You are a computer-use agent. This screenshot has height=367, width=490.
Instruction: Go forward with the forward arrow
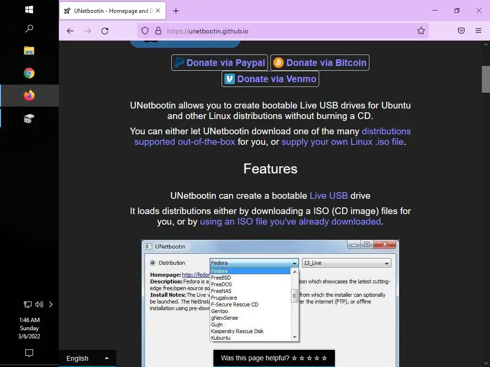coord(88,31)
